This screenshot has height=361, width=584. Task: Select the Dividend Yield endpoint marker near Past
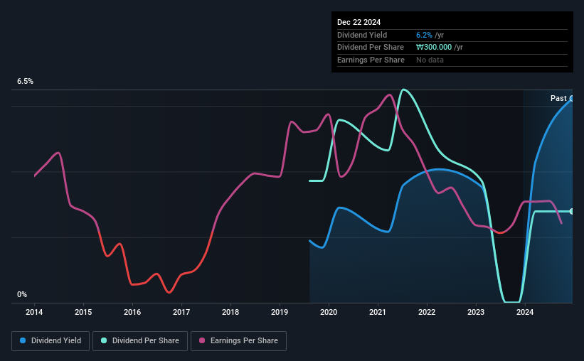[571, 99]
